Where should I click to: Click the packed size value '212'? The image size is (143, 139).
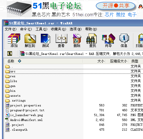click(x=125, y=130)
